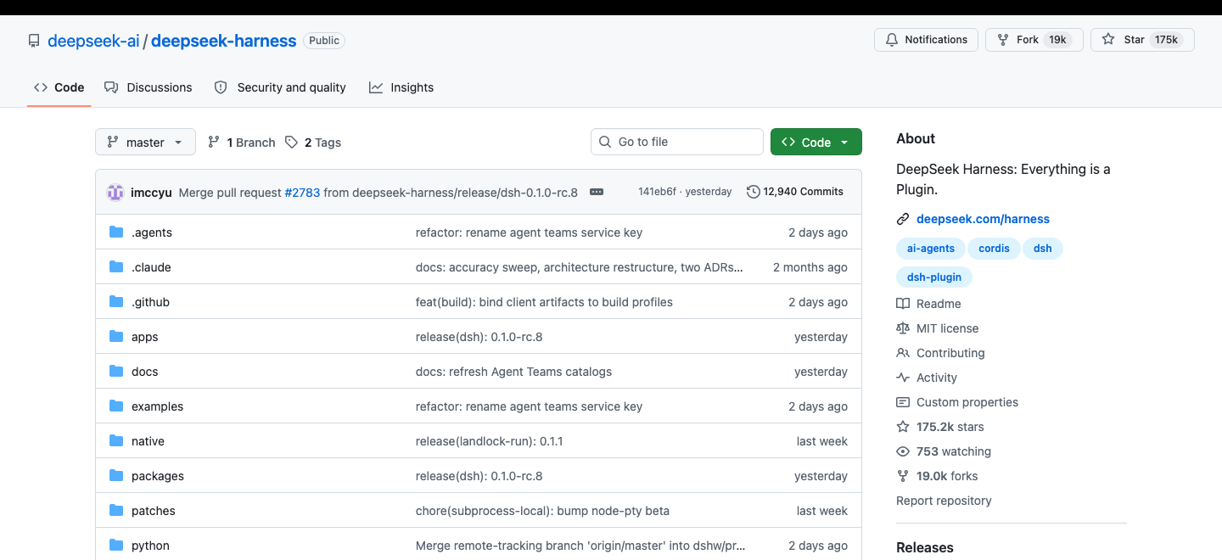Open the 1 Branch link
This screenshot has width=1222, height=560.
[242, 143]
